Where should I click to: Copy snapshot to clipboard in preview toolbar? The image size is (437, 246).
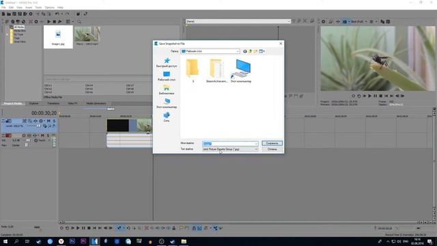[382, 21]
